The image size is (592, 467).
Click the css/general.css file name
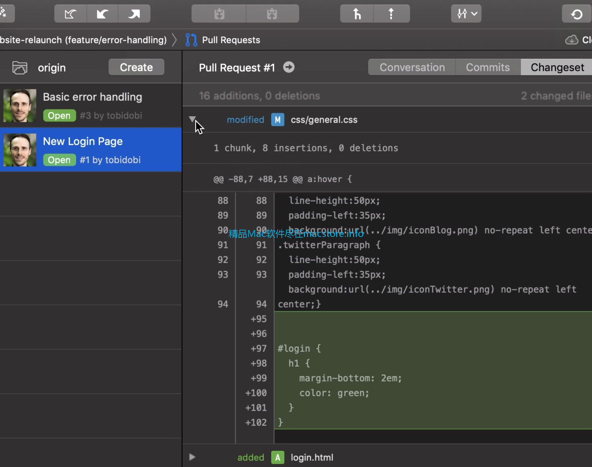[x=324, y=120]
